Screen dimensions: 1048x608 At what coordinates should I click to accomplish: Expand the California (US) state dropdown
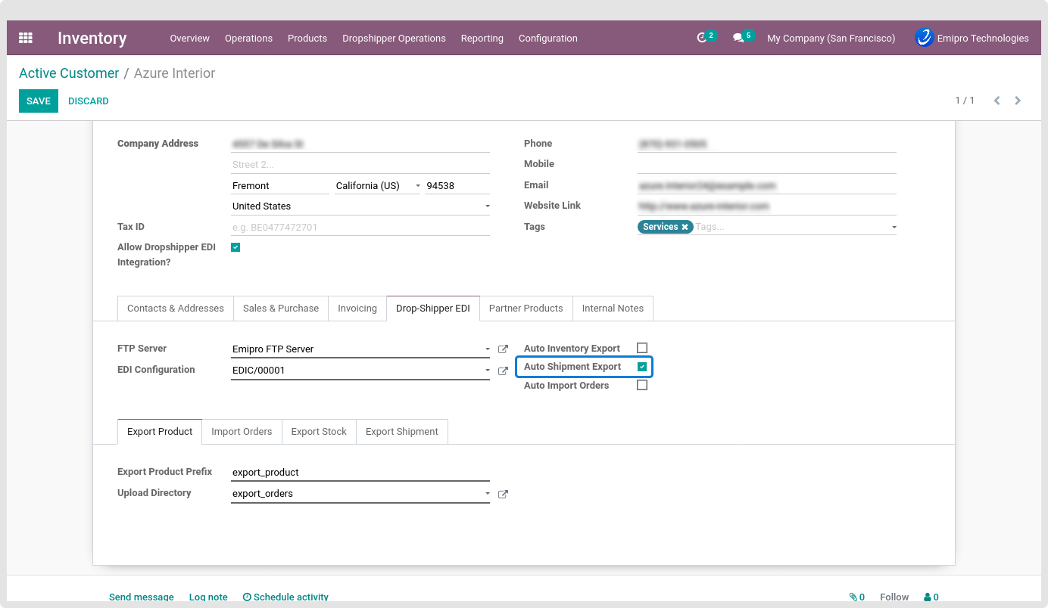coord(417,186)
